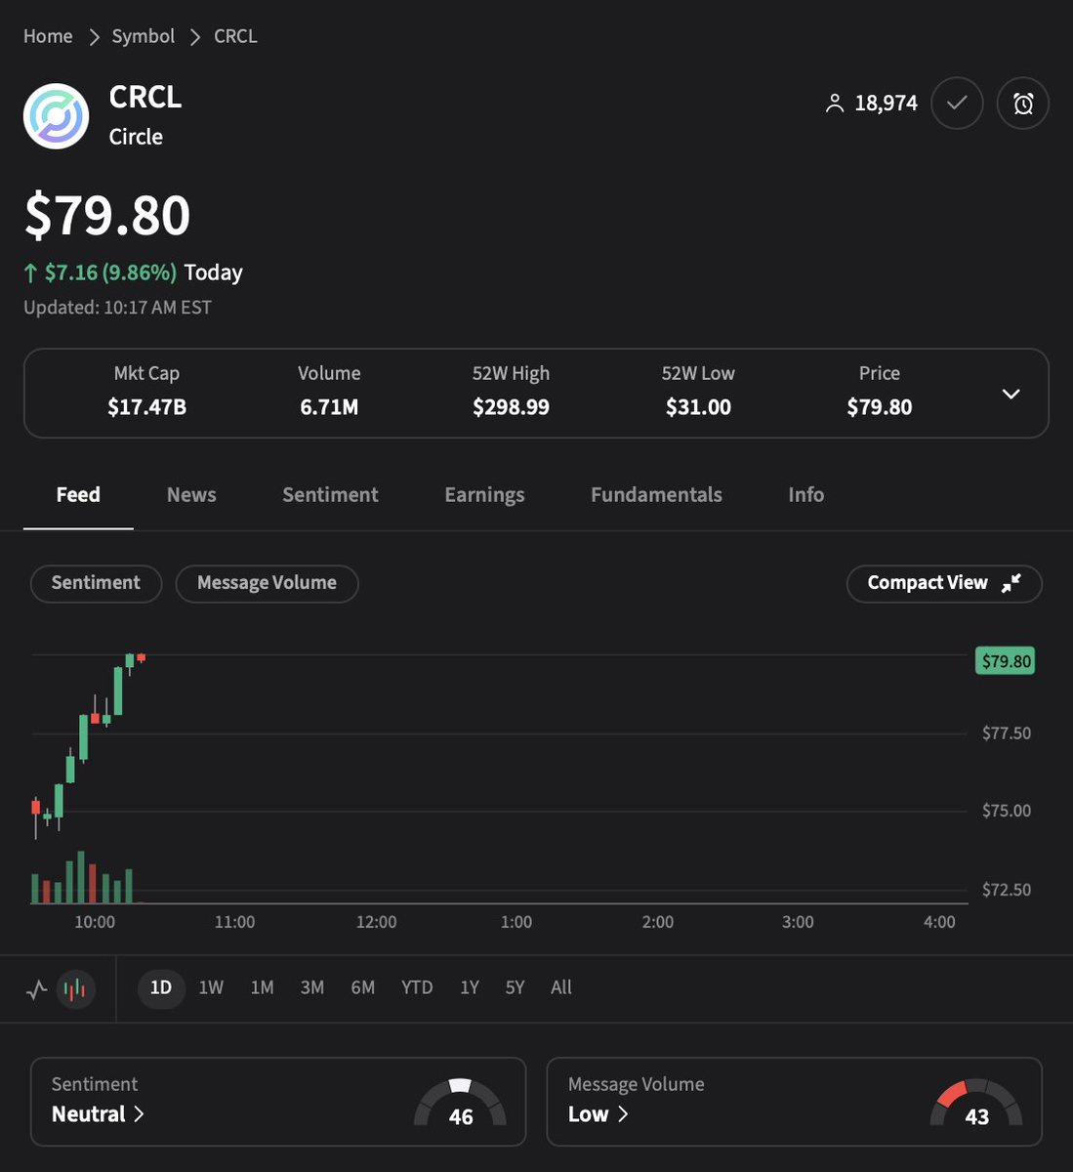Screen dimensions: 1073x1172
Task: Click the $75.00 price axis label
Action: [x=1007, y=811]
